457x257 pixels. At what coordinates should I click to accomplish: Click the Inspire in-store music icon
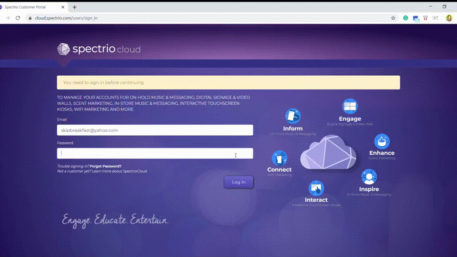coord(369,177)
